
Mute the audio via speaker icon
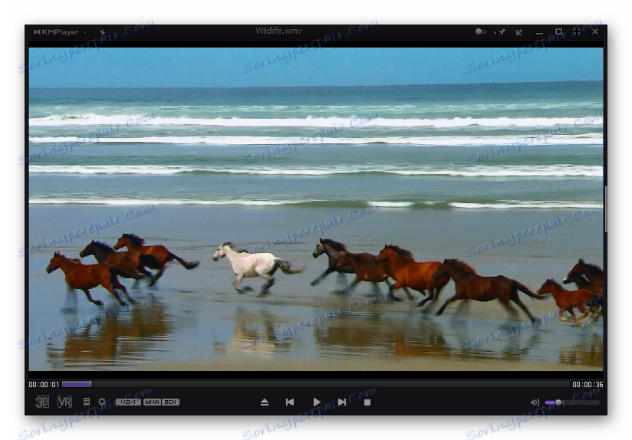pos(535,402)
